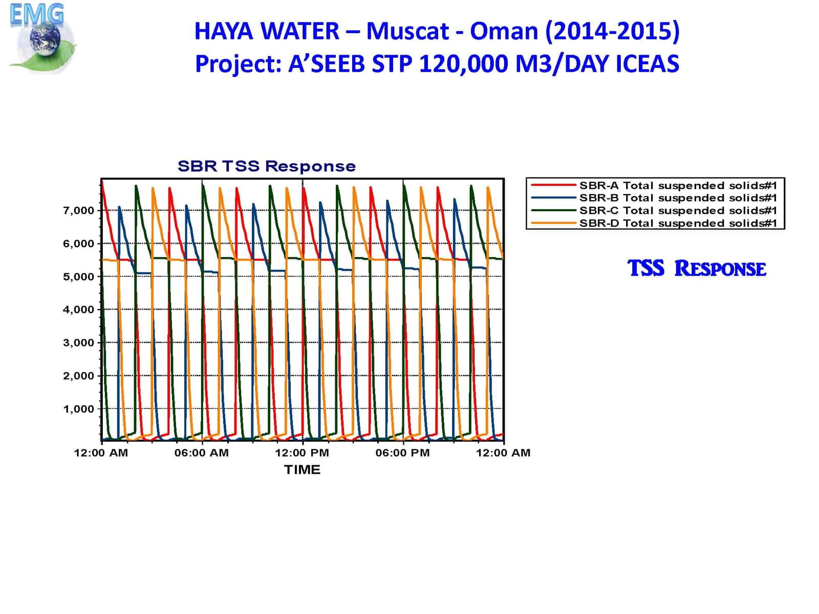The height and width of the screenshot is (614, 819).
Task: Select the SBR-B Total suspended solids label
Action: coord(678,198)
